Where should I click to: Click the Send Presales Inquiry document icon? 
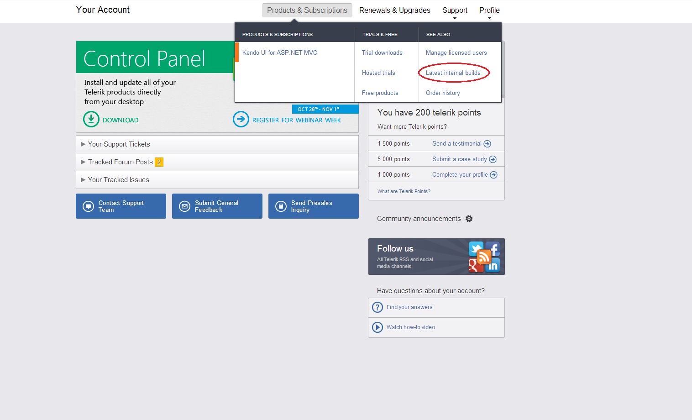click(x=281, y=206)
